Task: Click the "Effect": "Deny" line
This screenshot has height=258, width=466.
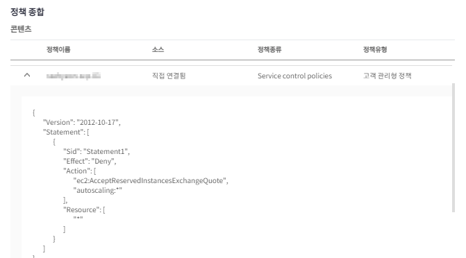Action: tap(90, 161)
